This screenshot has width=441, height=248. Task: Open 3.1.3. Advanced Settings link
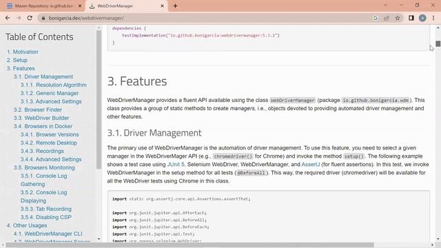click(x=51, y=101)
